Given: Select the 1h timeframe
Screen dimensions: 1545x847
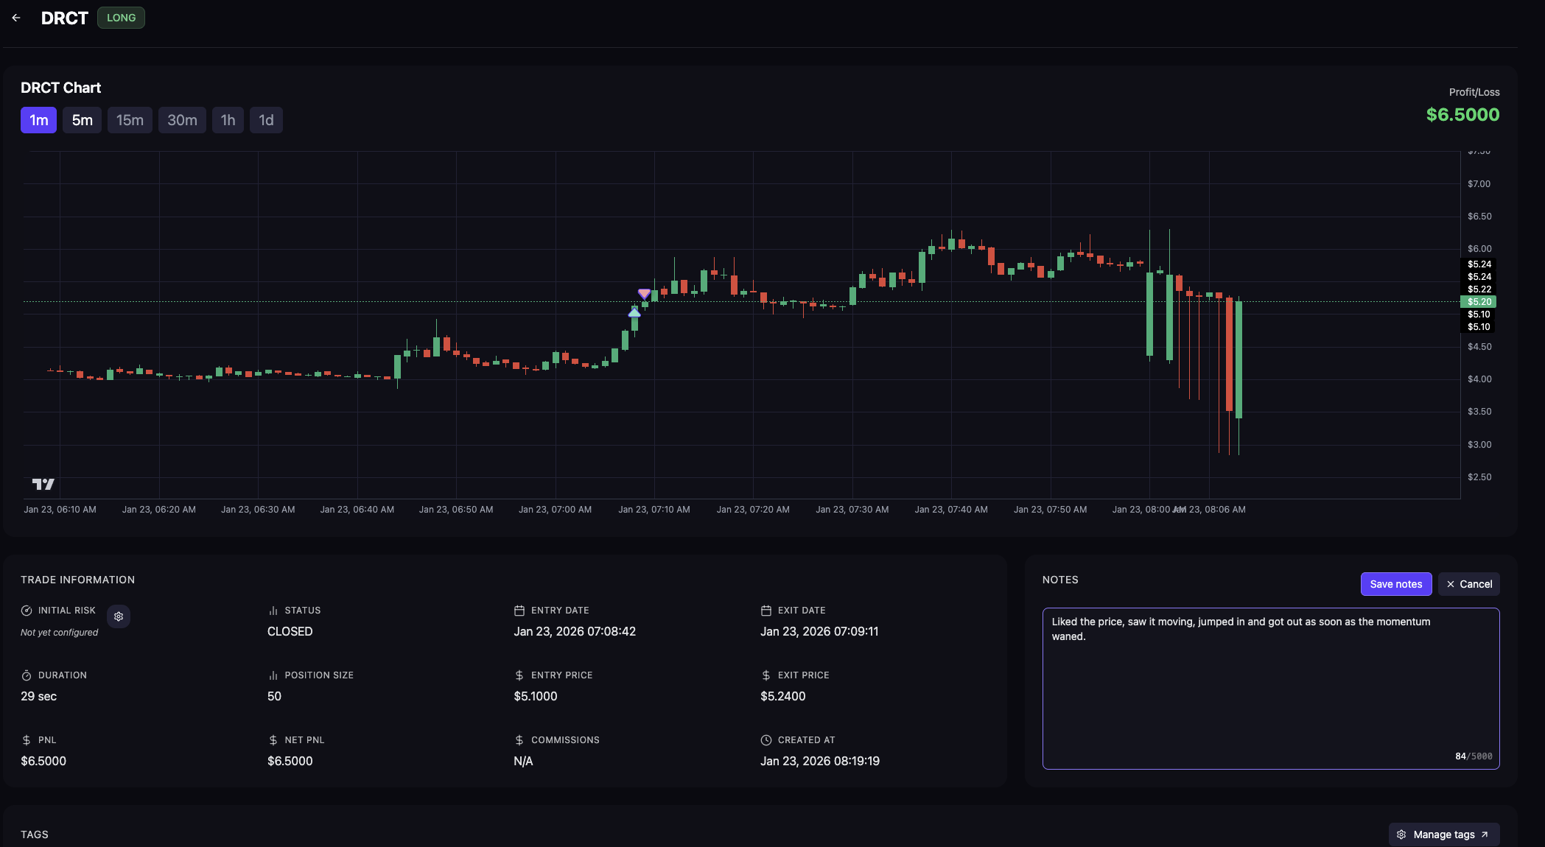Looking at the screenshot, I should pos(228,120).
